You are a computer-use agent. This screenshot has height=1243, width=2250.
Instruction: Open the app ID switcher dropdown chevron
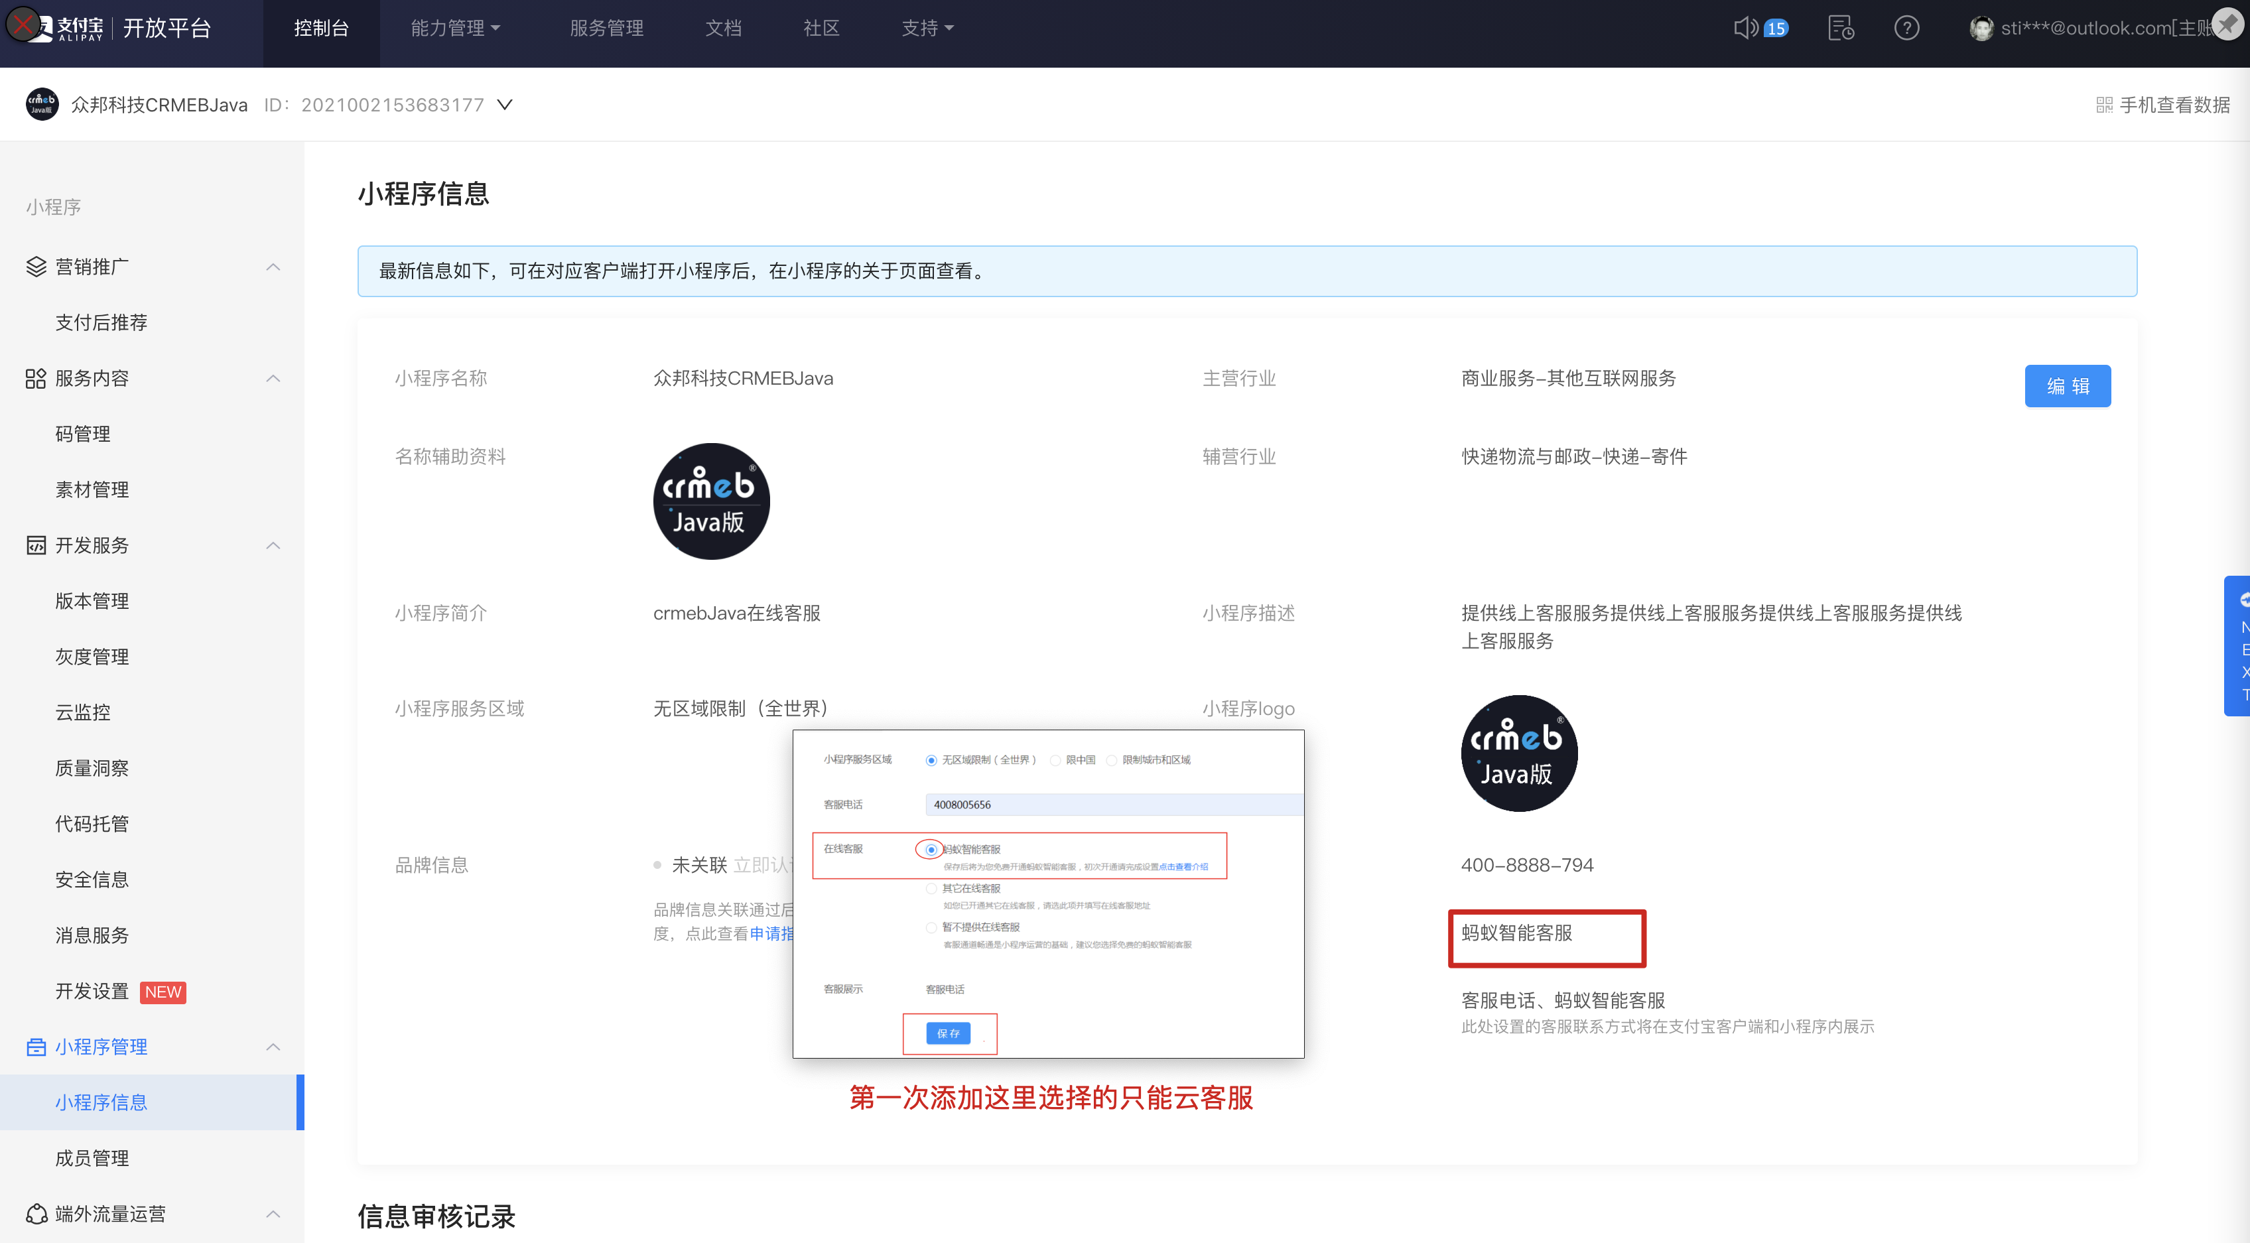coord(505,104)
